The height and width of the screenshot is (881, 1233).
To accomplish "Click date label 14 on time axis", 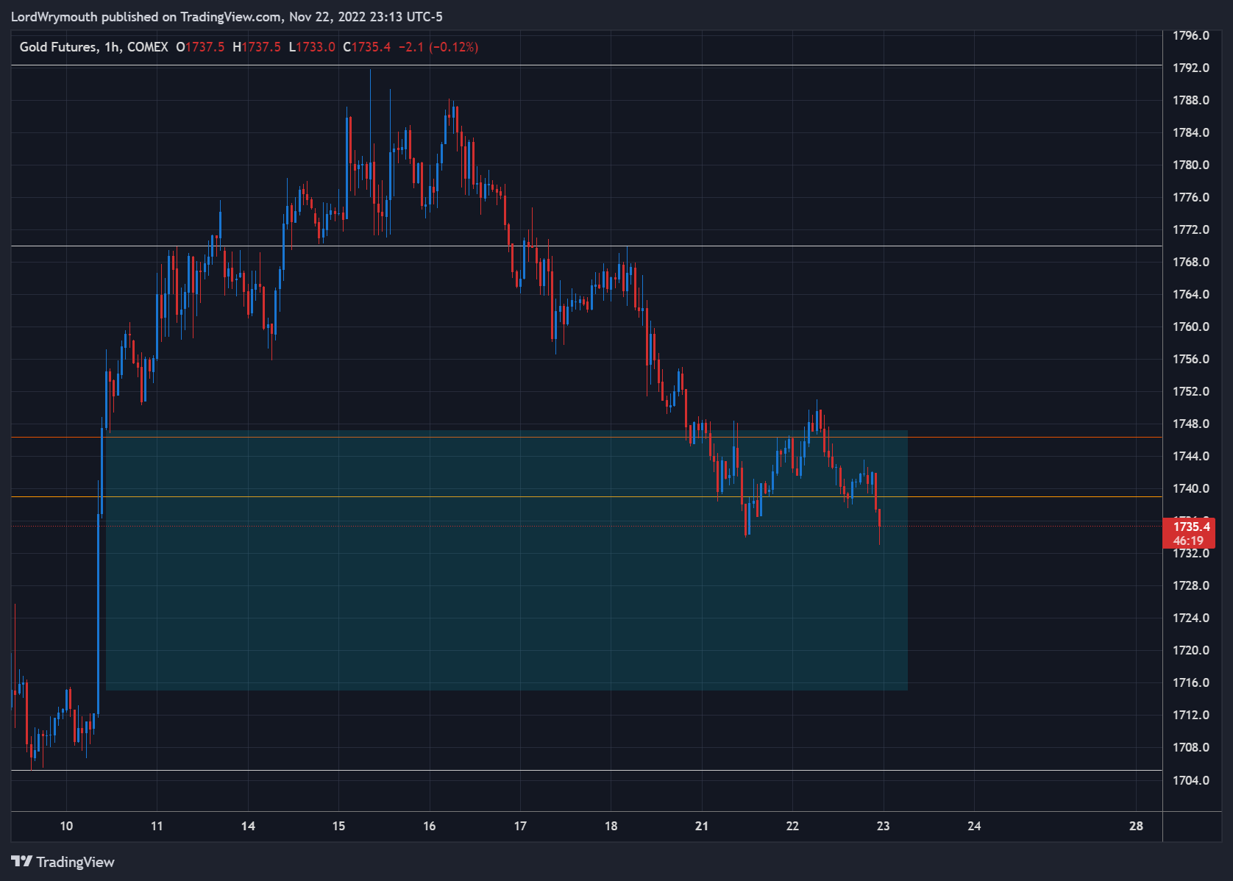I will pyautogui.click(x=248, y=826).
